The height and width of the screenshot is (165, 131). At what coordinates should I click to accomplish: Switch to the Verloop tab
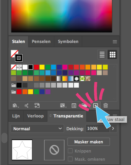35,116
